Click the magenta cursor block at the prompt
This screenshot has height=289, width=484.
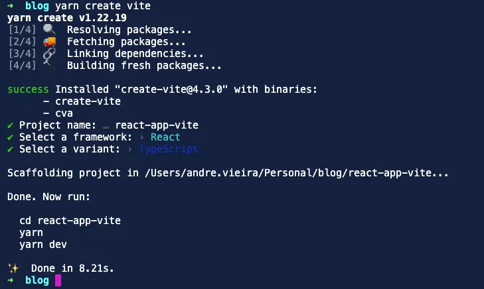point(58,280)
